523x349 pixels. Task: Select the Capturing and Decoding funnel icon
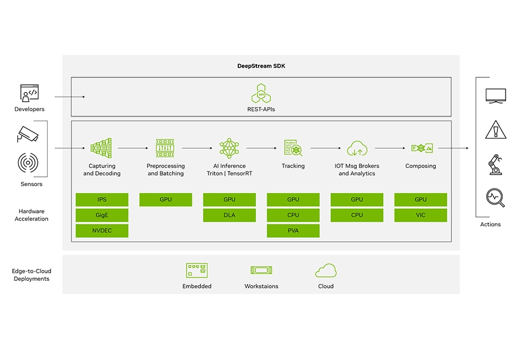(x=101, y=148)
